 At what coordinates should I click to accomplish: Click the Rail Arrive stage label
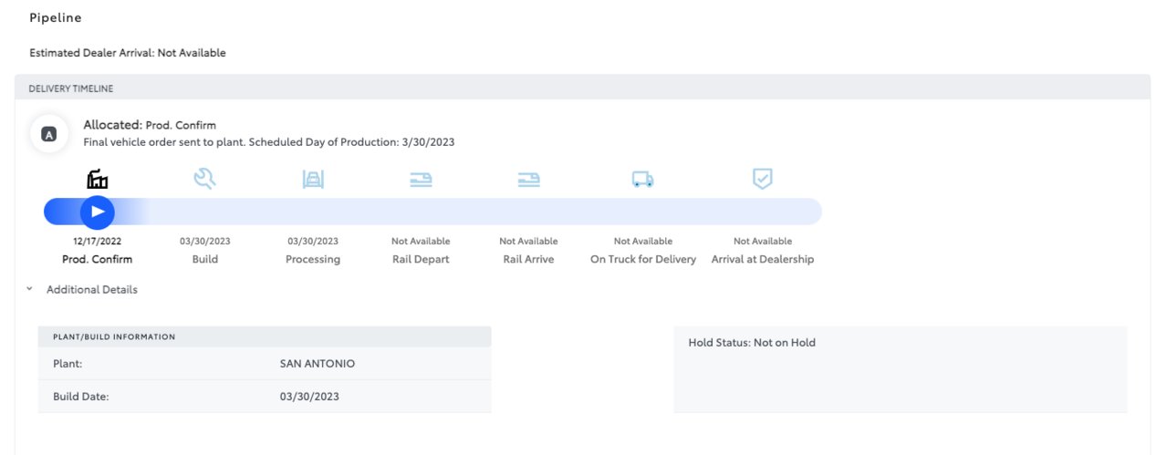pyautogui.click(x=528, y=259)
